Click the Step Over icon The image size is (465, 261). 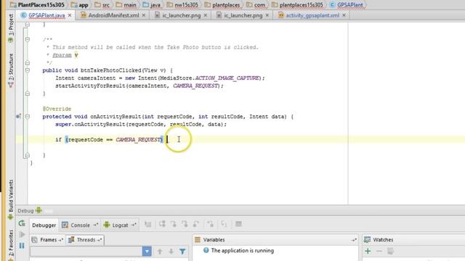point(162,224)
